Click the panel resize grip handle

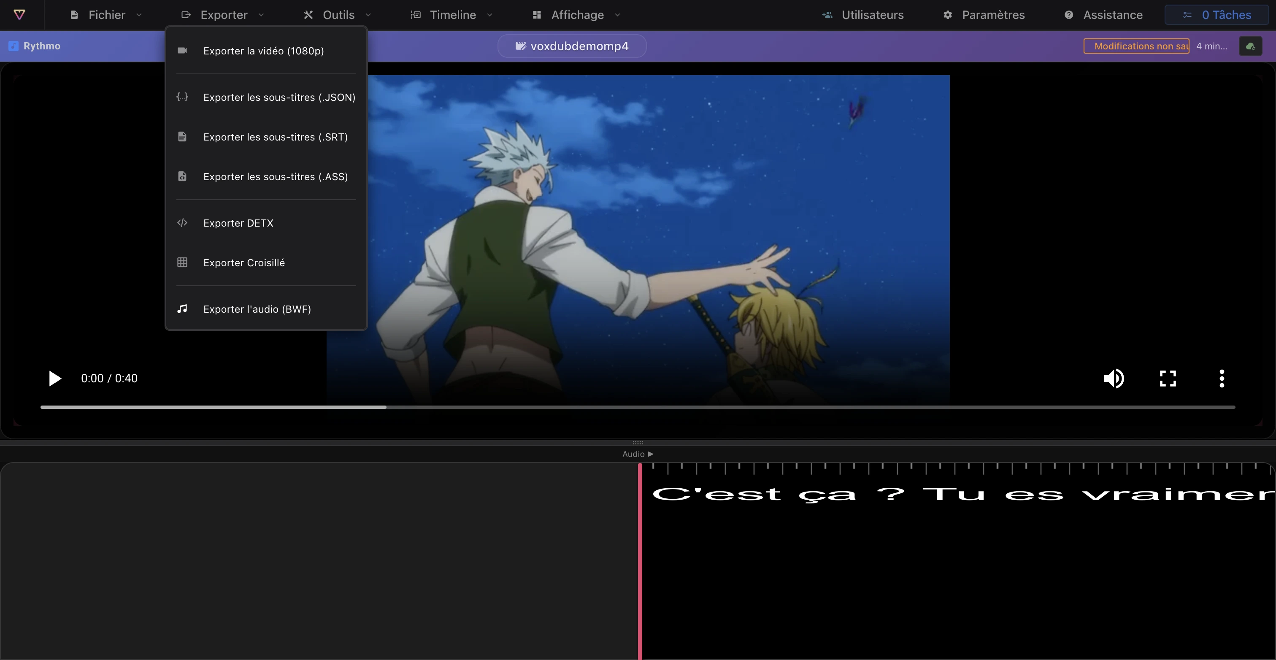[x=638, y=443]
